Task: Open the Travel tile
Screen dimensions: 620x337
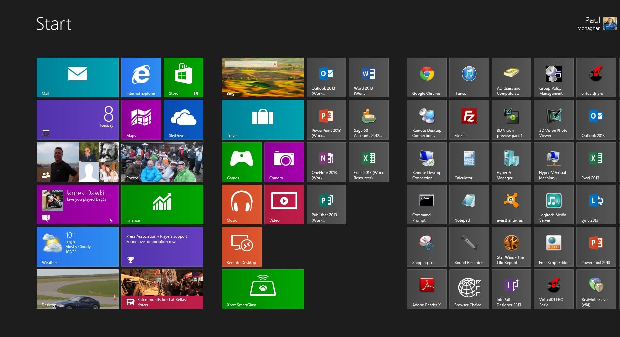Action: pos(263,120)
